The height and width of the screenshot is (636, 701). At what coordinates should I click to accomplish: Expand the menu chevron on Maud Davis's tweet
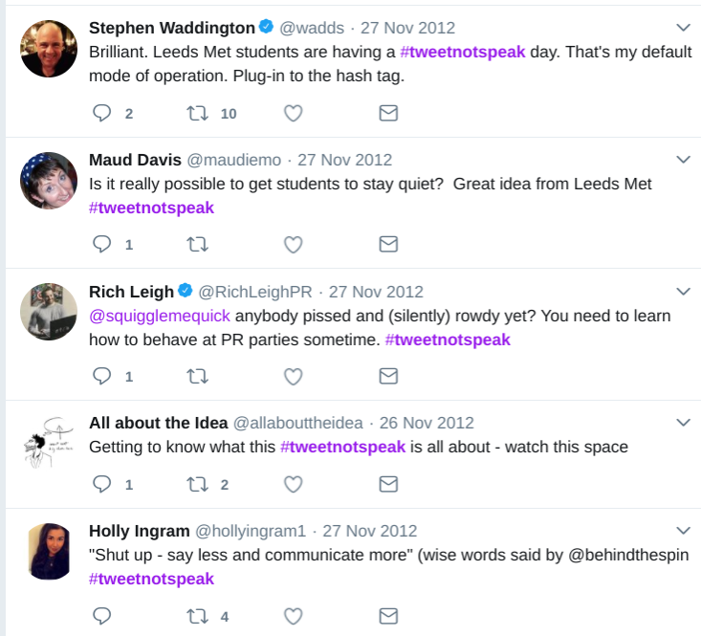pyautogui.click(x=683, y=159)
